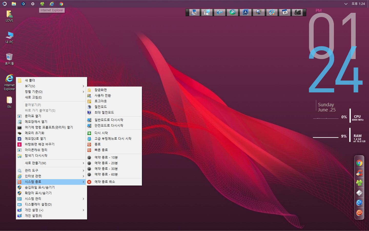
Task: Expand 관리 도구 submenu
Action: coord(51,170)
